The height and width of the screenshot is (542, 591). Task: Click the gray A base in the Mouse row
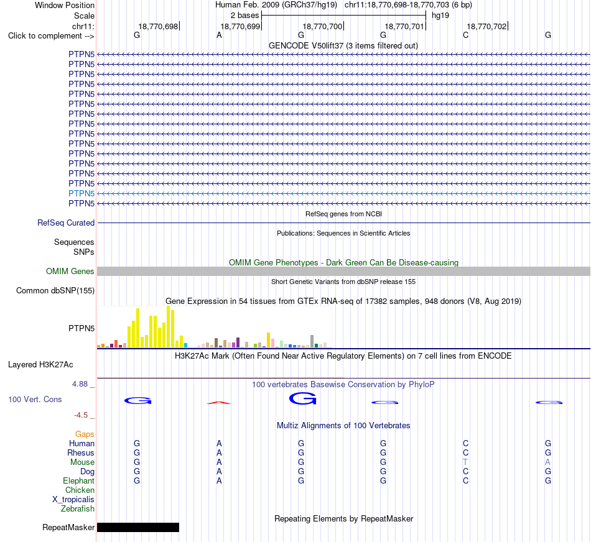[x=547, y=462]
